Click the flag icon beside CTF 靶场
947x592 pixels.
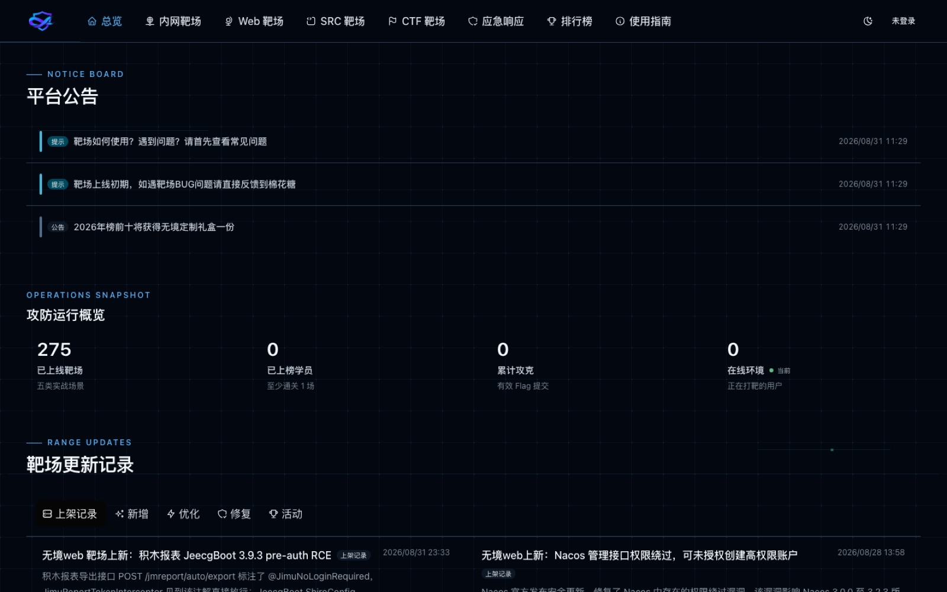coord(392,21)
